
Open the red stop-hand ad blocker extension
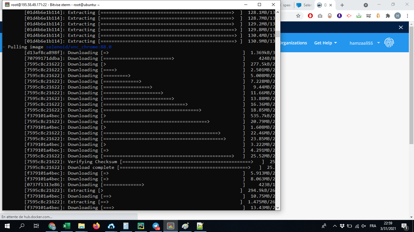point(310,16)
